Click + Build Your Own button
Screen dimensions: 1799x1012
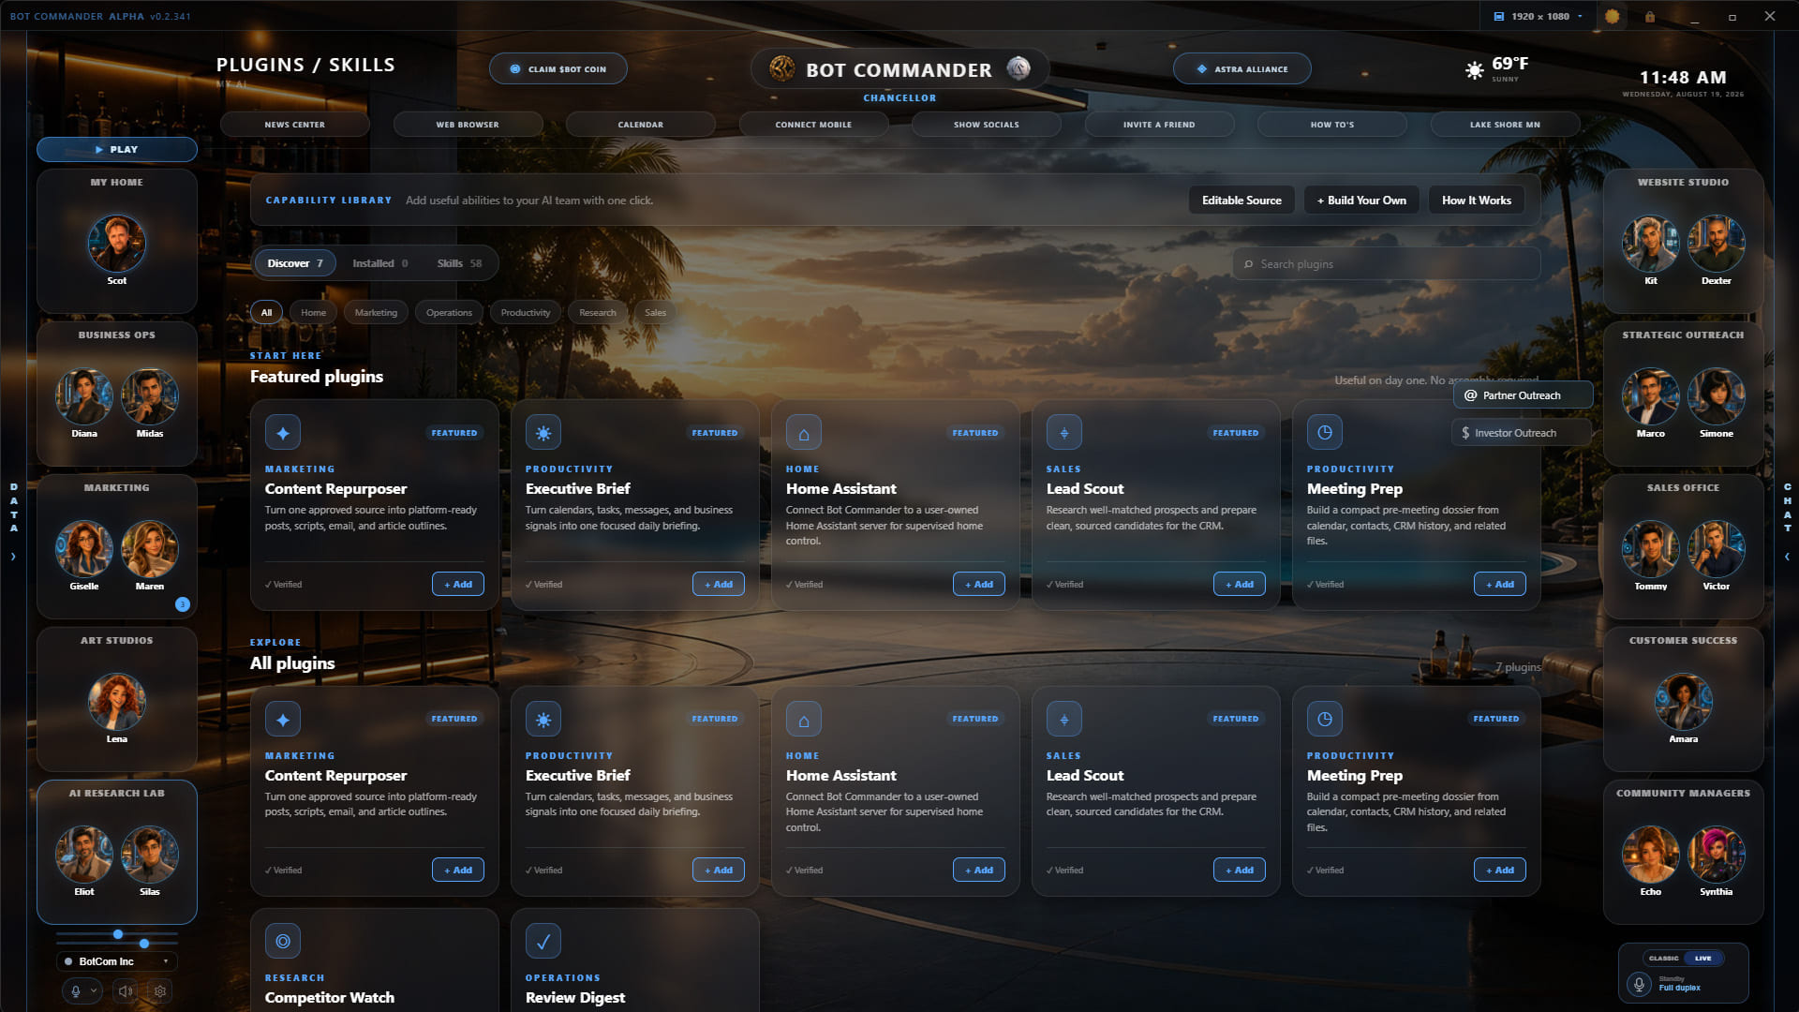point(1361,201)
